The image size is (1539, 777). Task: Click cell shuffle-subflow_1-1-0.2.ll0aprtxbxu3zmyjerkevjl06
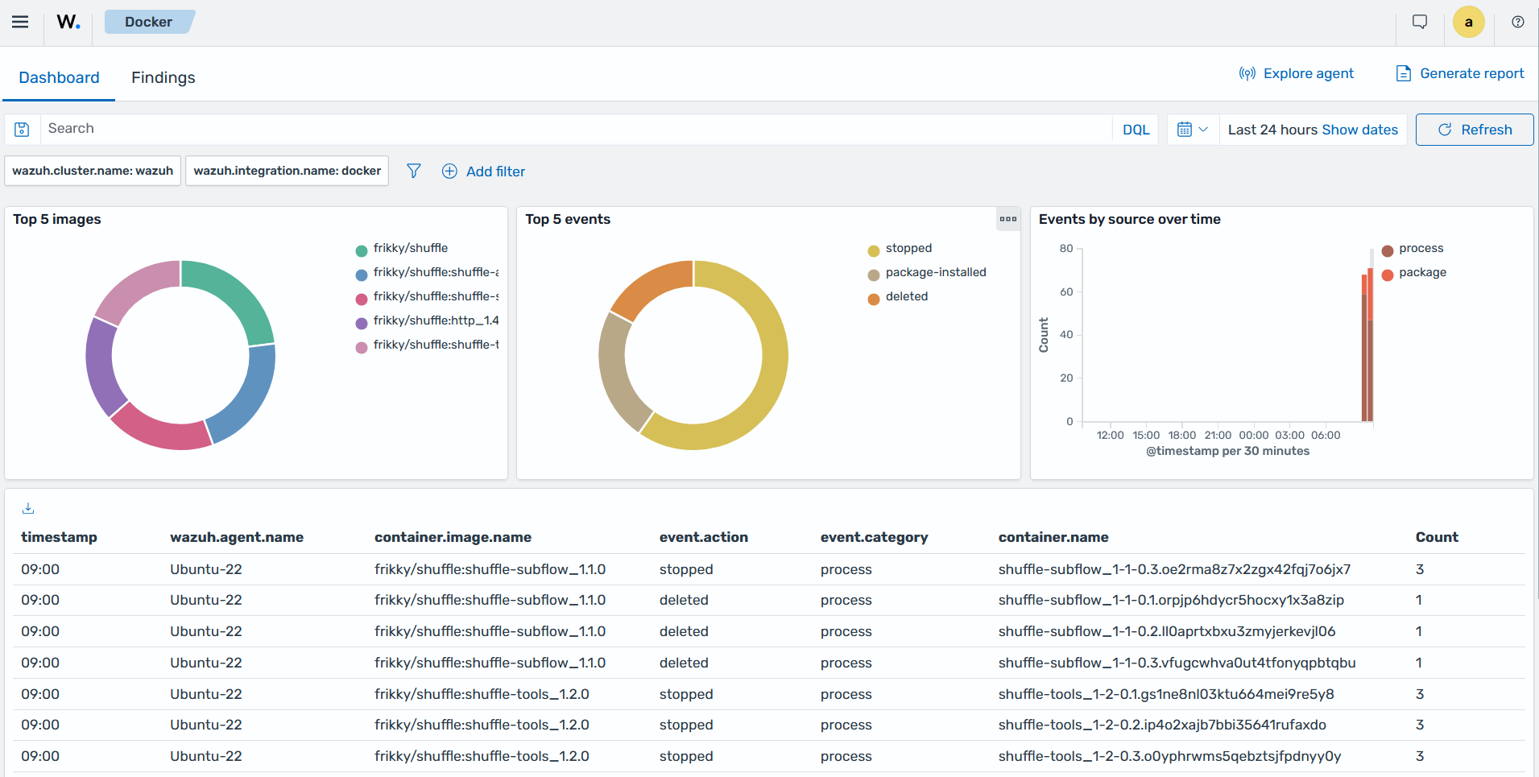click(1167, 631)
